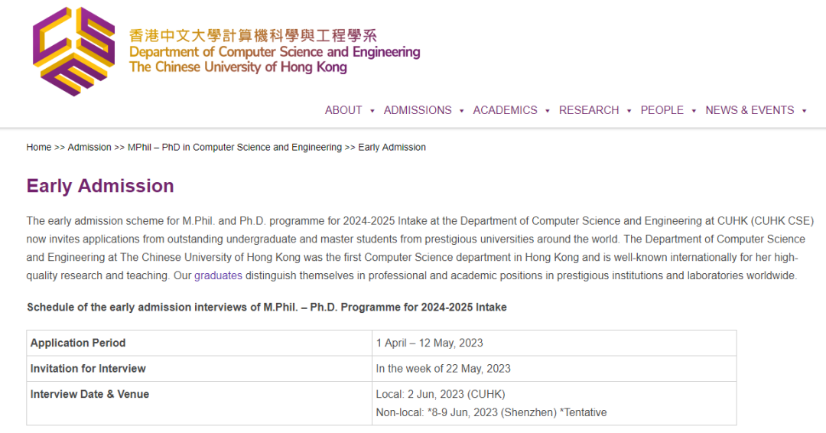Viewport: 826px width, 433px height.
Task: Click the Early Admission breadcrumb
Action: click(392, 148)
